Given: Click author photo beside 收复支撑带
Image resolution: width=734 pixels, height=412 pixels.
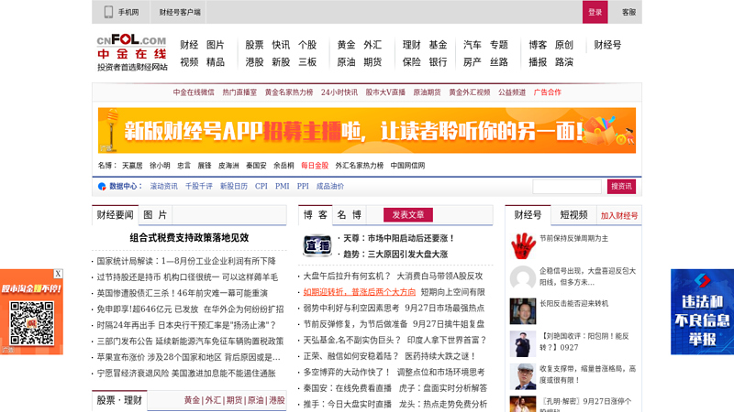Looking at the screenshot, I should click(x=523, y=376).
